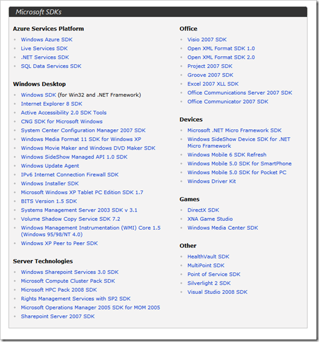This screenshot has width=319, height=342.
Task: Click Windows XP Peer to Peer SDK
Action: click(59, 243)
